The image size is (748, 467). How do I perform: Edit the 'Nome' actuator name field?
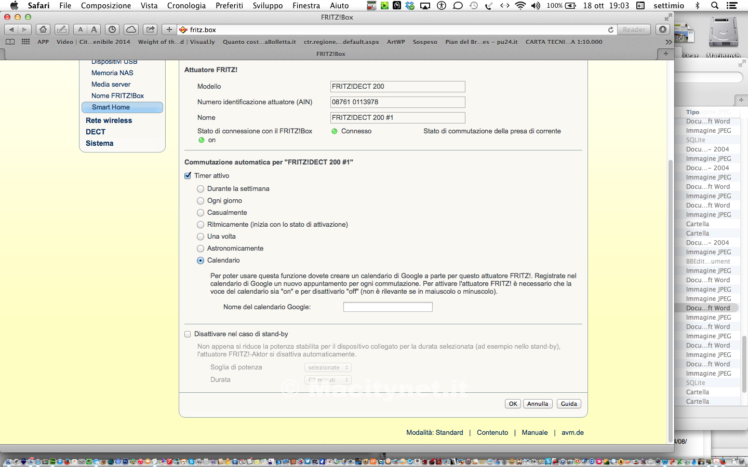pyautogui.click(x=398, y=118)
